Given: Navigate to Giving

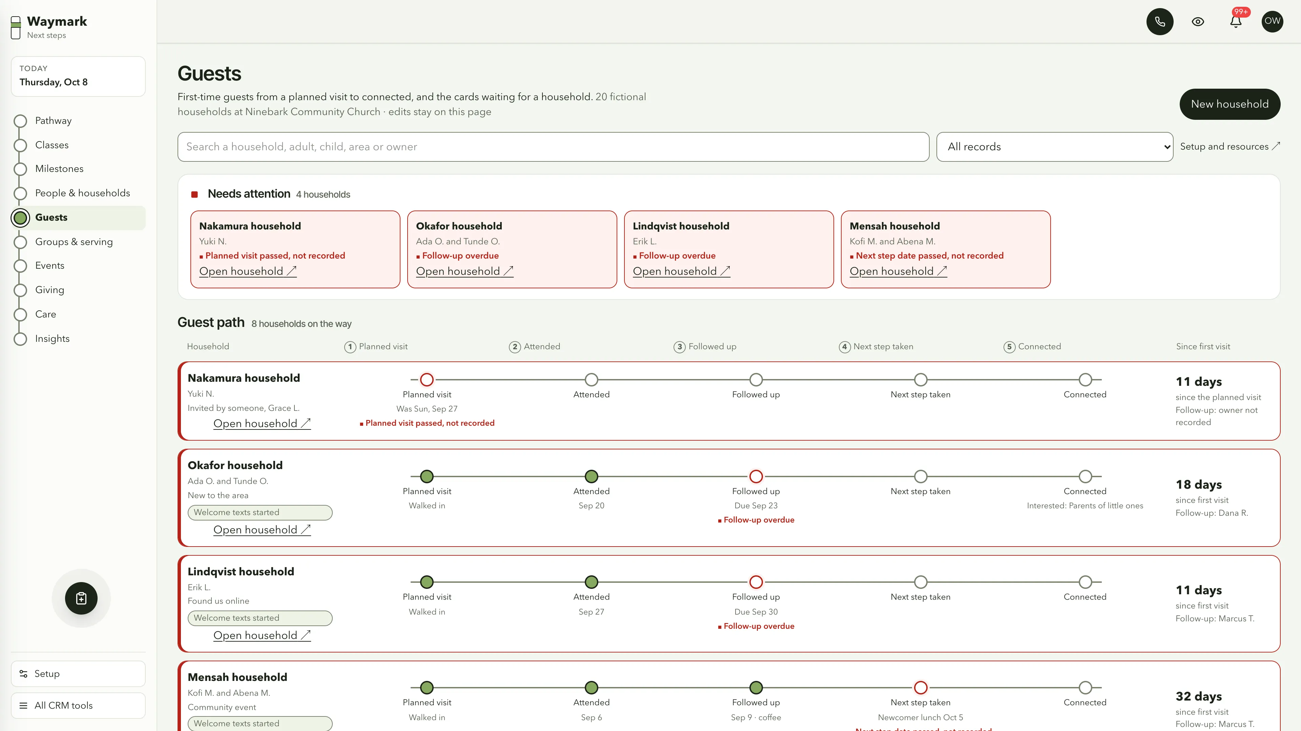Looking at the screenshot, I should (x=78, y=290).
